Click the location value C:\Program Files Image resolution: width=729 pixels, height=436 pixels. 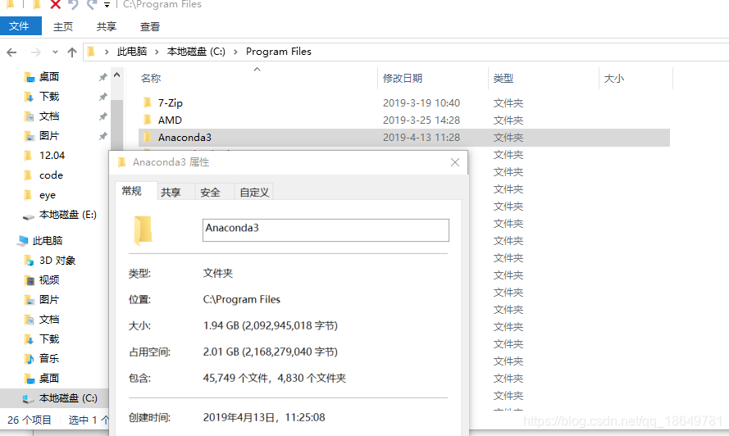click(x=241, y=299)
